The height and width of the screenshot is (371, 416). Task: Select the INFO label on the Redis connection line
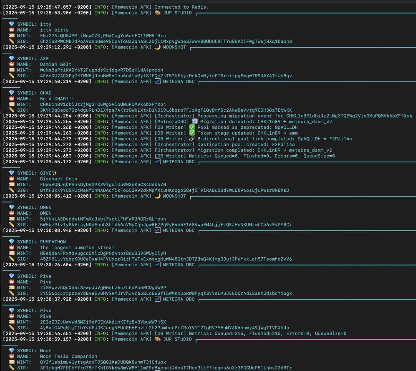(100, 7)
